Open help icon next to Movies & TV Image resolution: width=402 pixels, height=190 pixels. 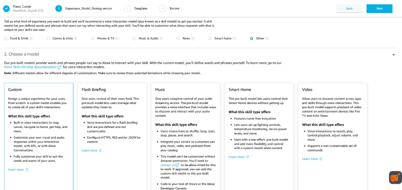[x=117, y=39]
